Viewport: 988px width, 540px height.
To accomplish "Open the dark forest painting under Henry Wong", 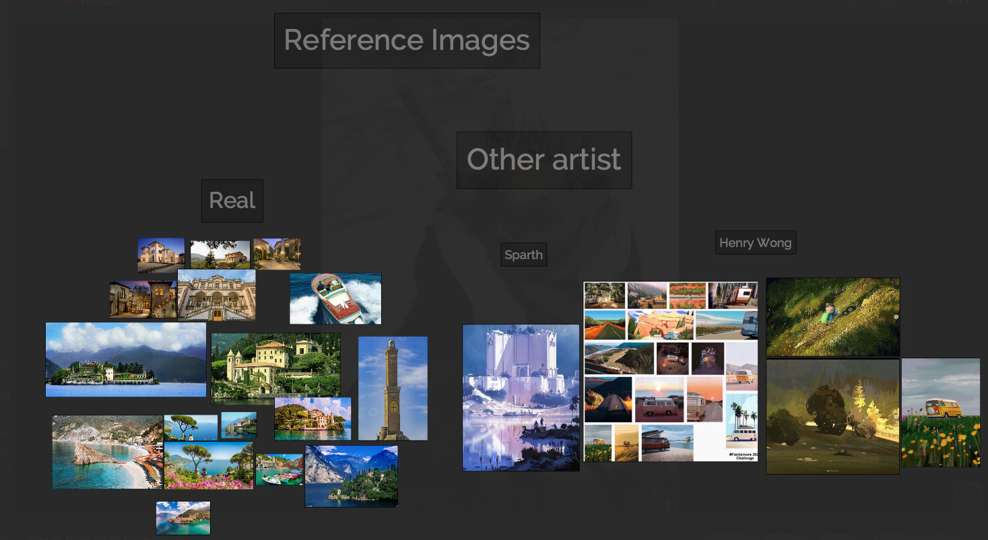I will tap(833, 416).
